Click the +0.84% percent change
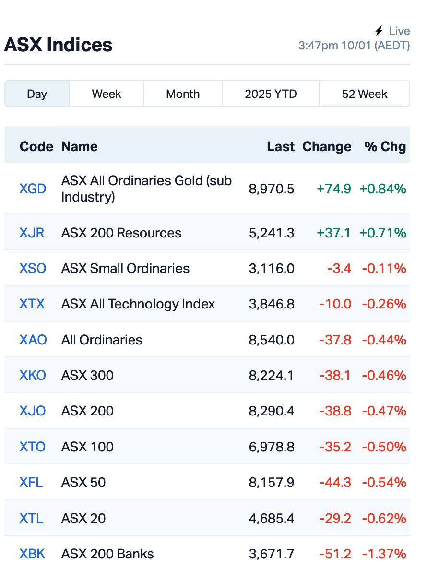 click(x=383, y=189)
